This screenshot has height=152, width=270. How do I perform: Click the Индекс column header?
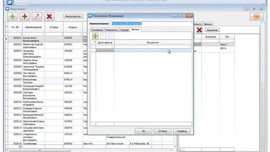73,27
